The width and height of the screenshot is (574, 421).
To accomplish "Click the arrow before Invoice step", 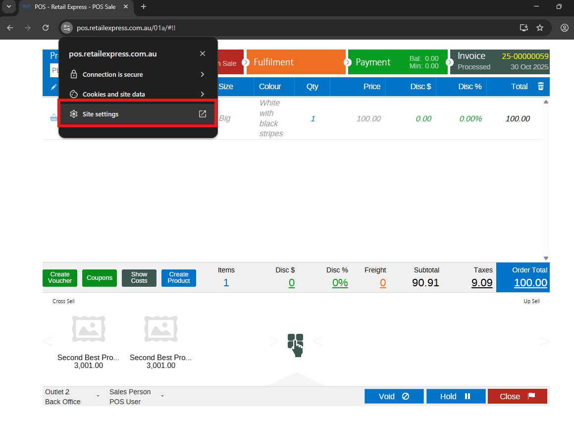I will click(450, 62).
